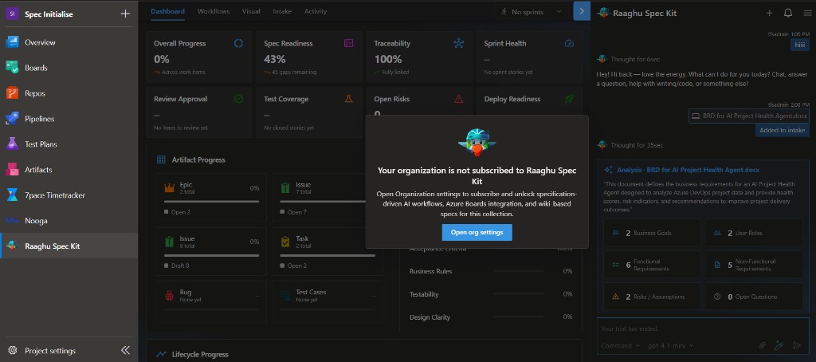This screenshot has width=816, height=362.
Task: Click the 6 Functional Requirements tile
Action: pos(651,265)
